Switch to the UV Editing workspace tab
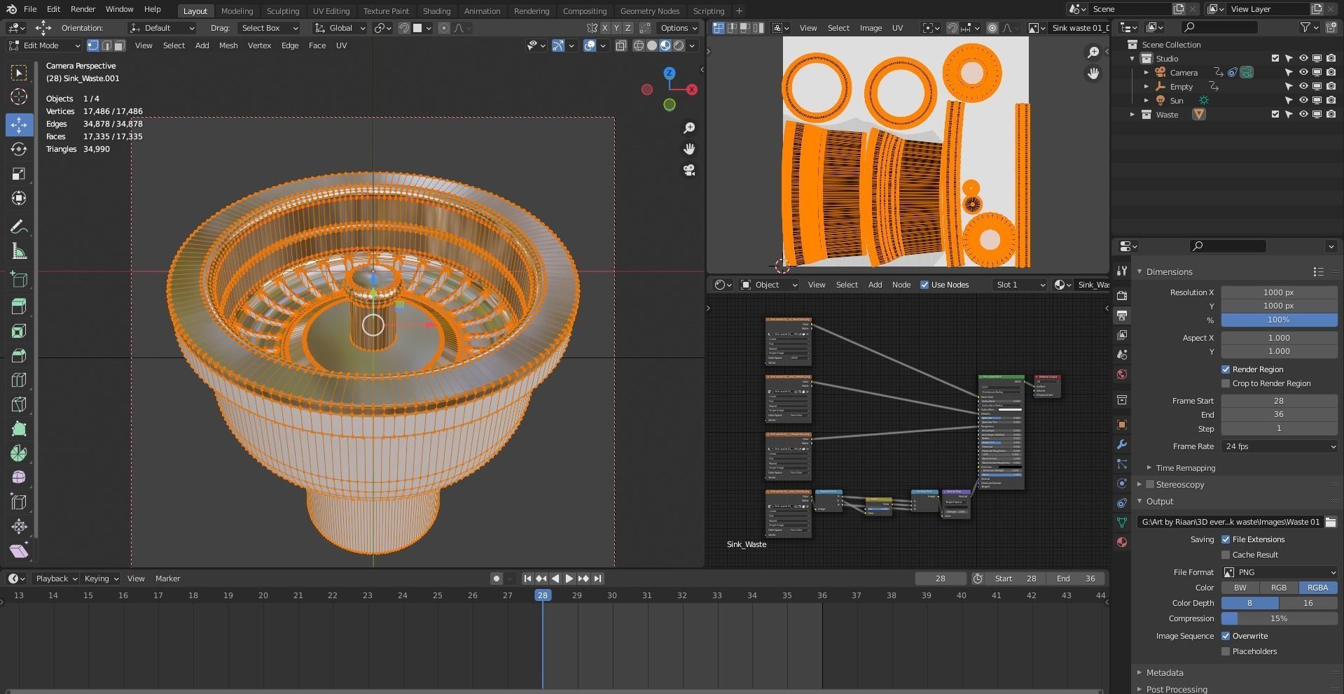The width and height of the screenshot is (1344, 694). coord(331,10)
